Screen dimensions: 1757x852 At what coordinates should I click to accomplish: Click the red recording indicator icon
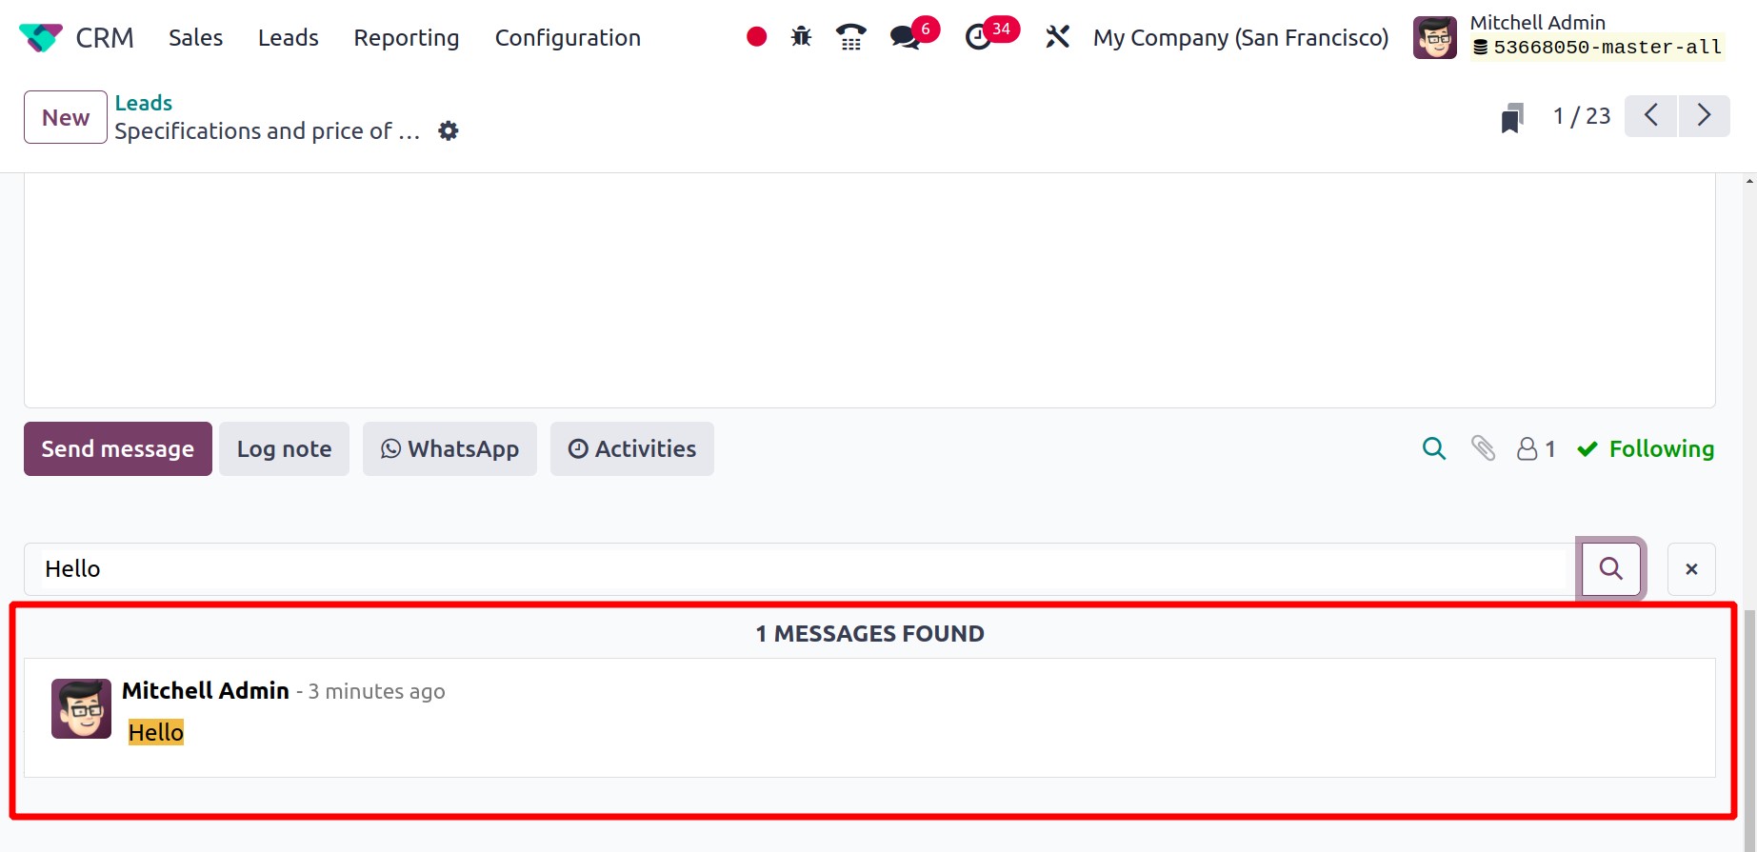pyautogui.click(x=757, y=37)
